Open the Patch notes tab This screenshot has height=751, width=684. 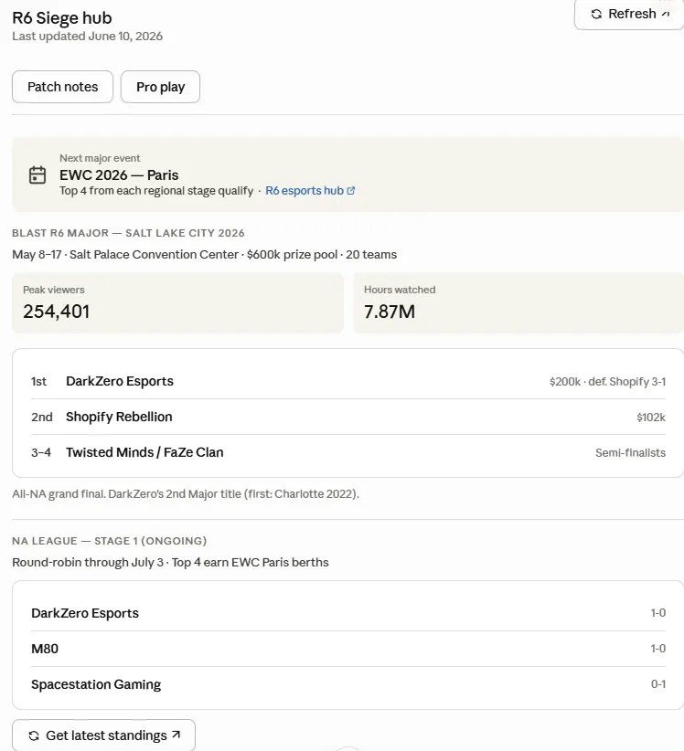coord(63,87)
